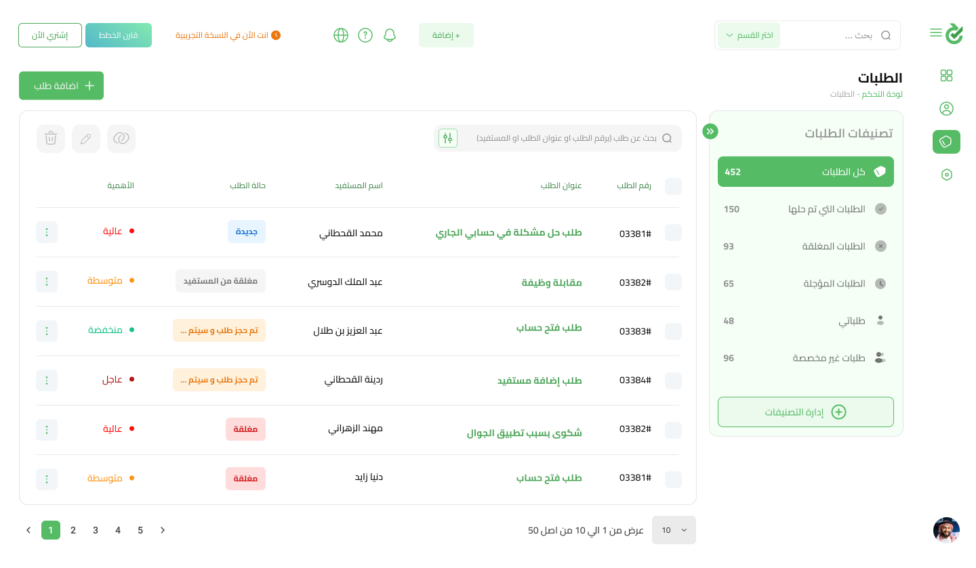
Task: Click the trash delete icon above table
Action: pos(51,139)
